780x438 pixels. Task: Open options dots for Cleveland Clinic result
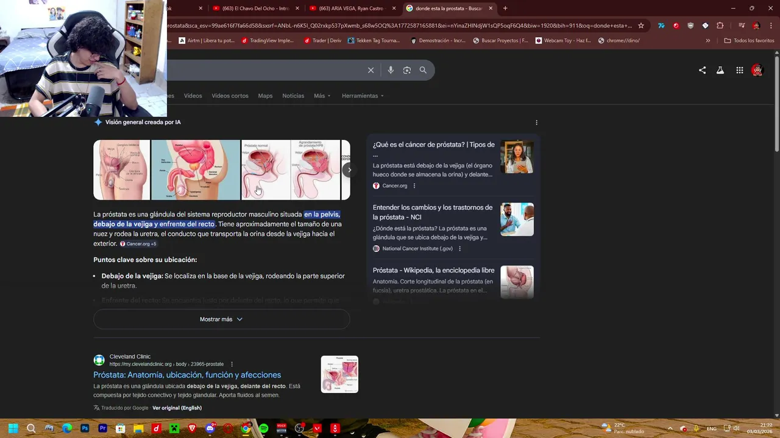[232, 364]
